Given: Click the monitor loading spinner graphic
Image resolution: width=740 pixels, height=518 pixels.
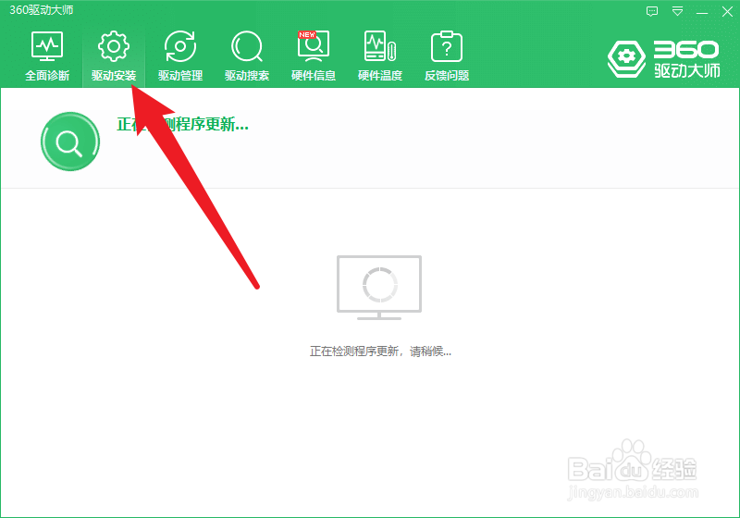Looking at the screenshot, I should (379, 288).
